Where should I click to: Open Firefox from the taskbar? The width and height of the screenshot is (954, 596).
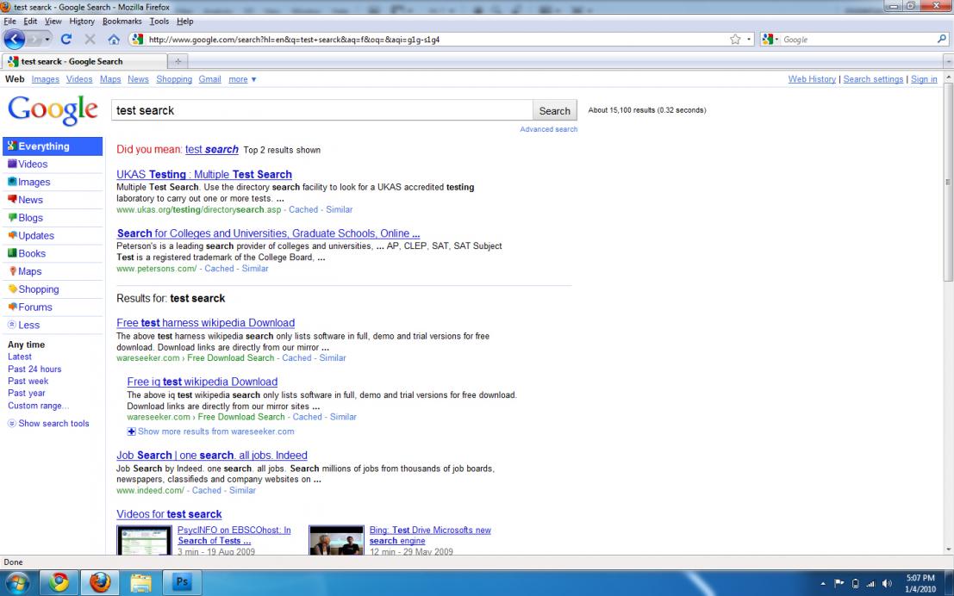point(100,582)
